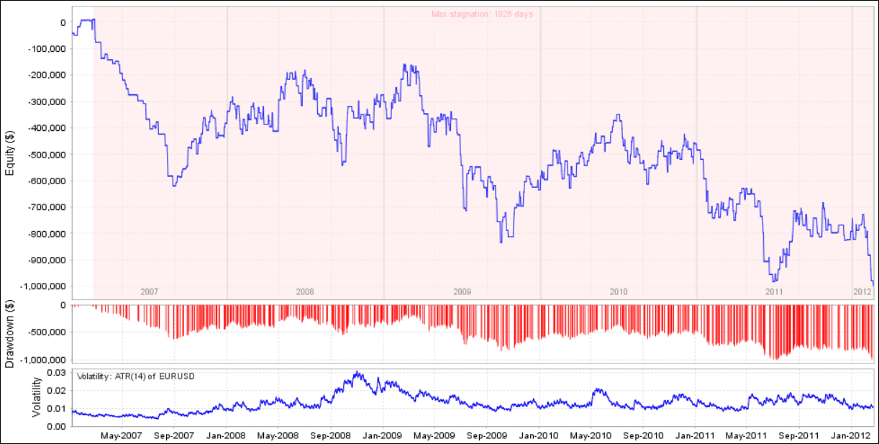Click the 'Max stagnation: 1826 days' label
This screenshot has height=444, width=879.
point(481,14)
